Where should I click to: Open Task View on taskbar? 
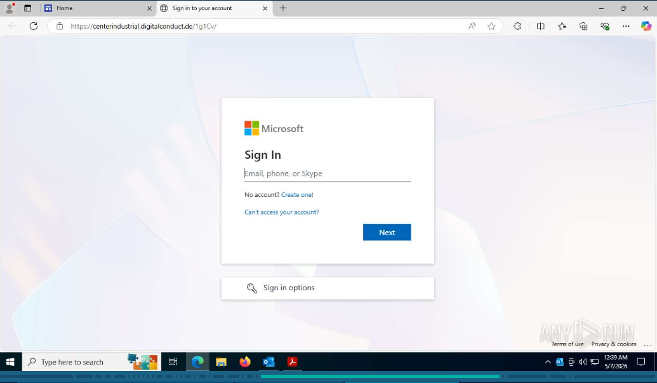tap(173, 362)
